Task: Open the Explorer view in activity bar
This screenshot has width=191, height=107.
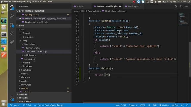Action: (x=12, y=7)
